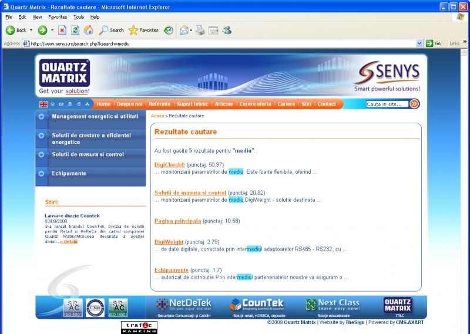Click the site search arrow button
The height and width of the screenshot is (334, 470).
[x=414, y=104]
